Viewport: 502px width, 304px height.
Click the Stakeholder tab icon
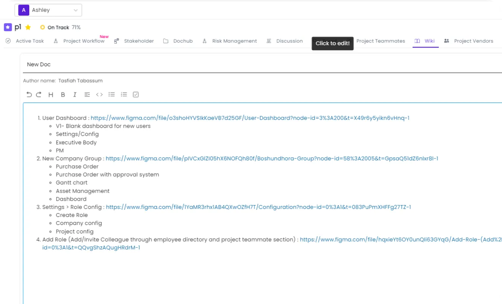tap(116, 41)
